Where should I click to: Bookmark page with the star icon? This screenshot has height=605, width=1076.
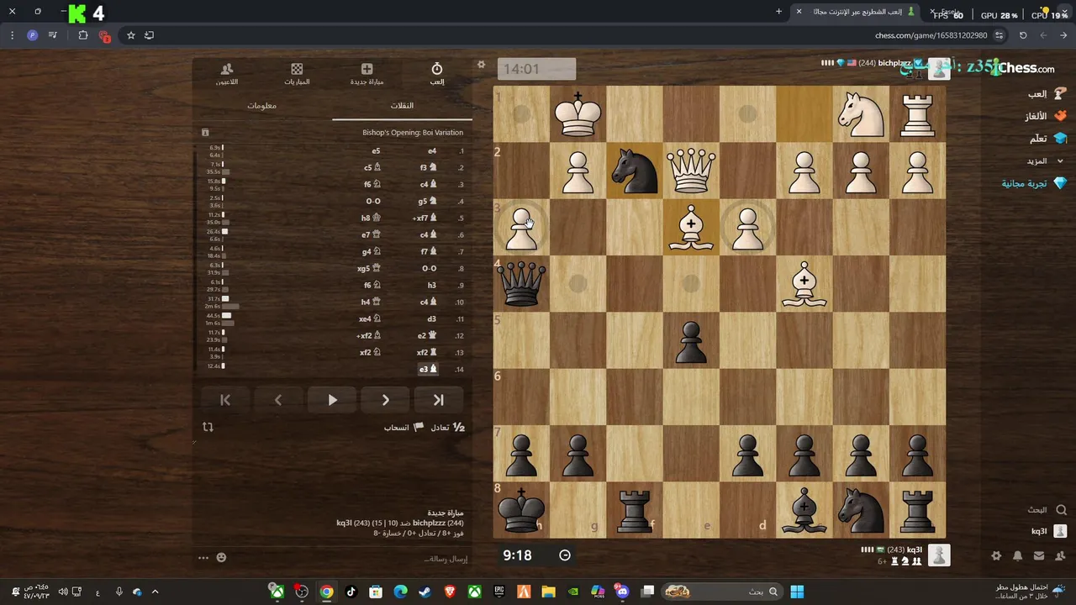coord(131,35)
